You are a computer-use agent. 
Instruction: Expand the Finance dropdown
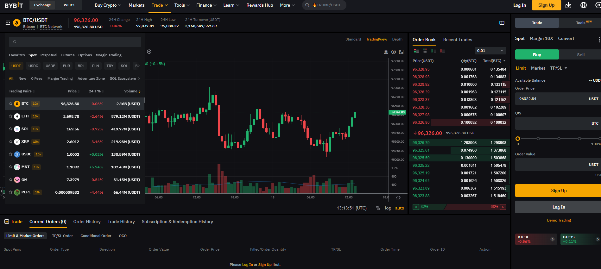206,5
